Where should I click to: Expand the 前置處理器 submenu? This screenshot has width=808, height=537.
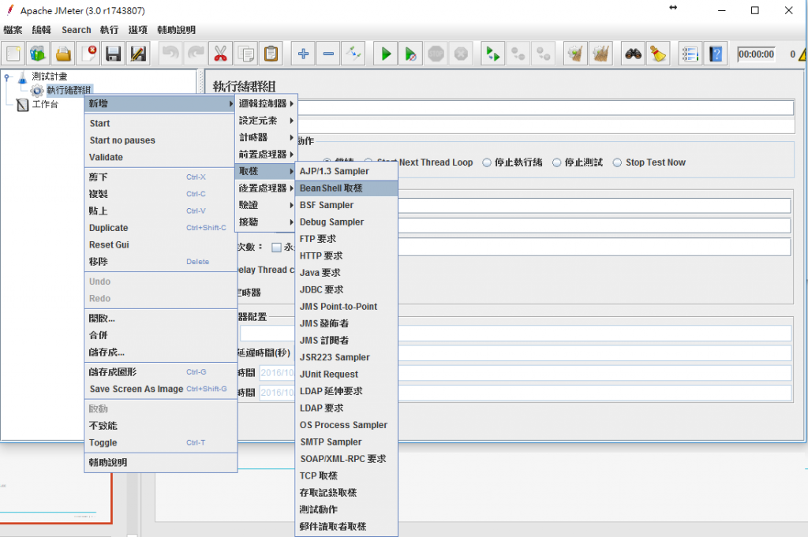[x=266, y=154]
